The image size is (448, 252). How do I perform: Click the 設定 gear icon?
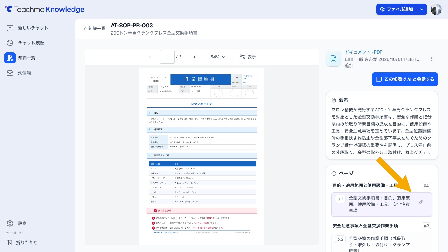pyautogui.click(x=10, y=223)
